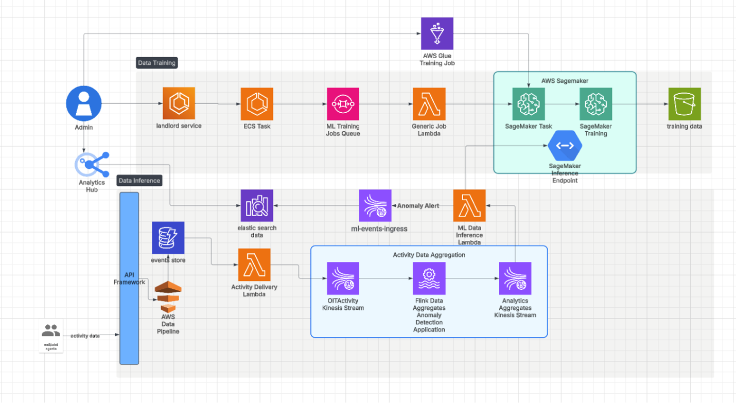Select the ECS Task icon
Viewport: 736px width, 404px height.
coord(257,103)
